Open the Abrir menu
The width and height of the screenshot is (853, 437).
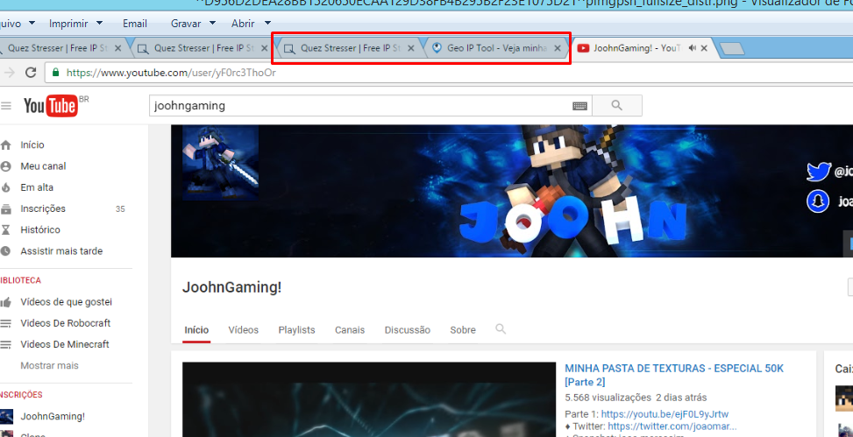243,24
